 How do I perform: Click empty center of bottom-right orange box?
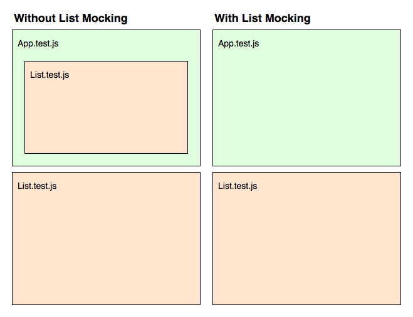306,245
